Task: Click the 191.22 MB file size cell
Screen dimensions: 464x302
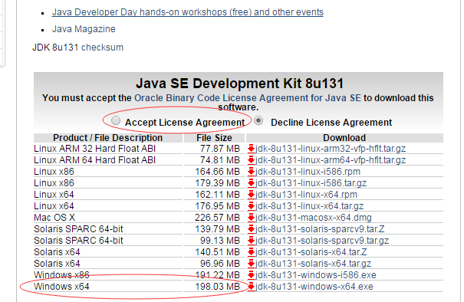Action: click(215, 275)
